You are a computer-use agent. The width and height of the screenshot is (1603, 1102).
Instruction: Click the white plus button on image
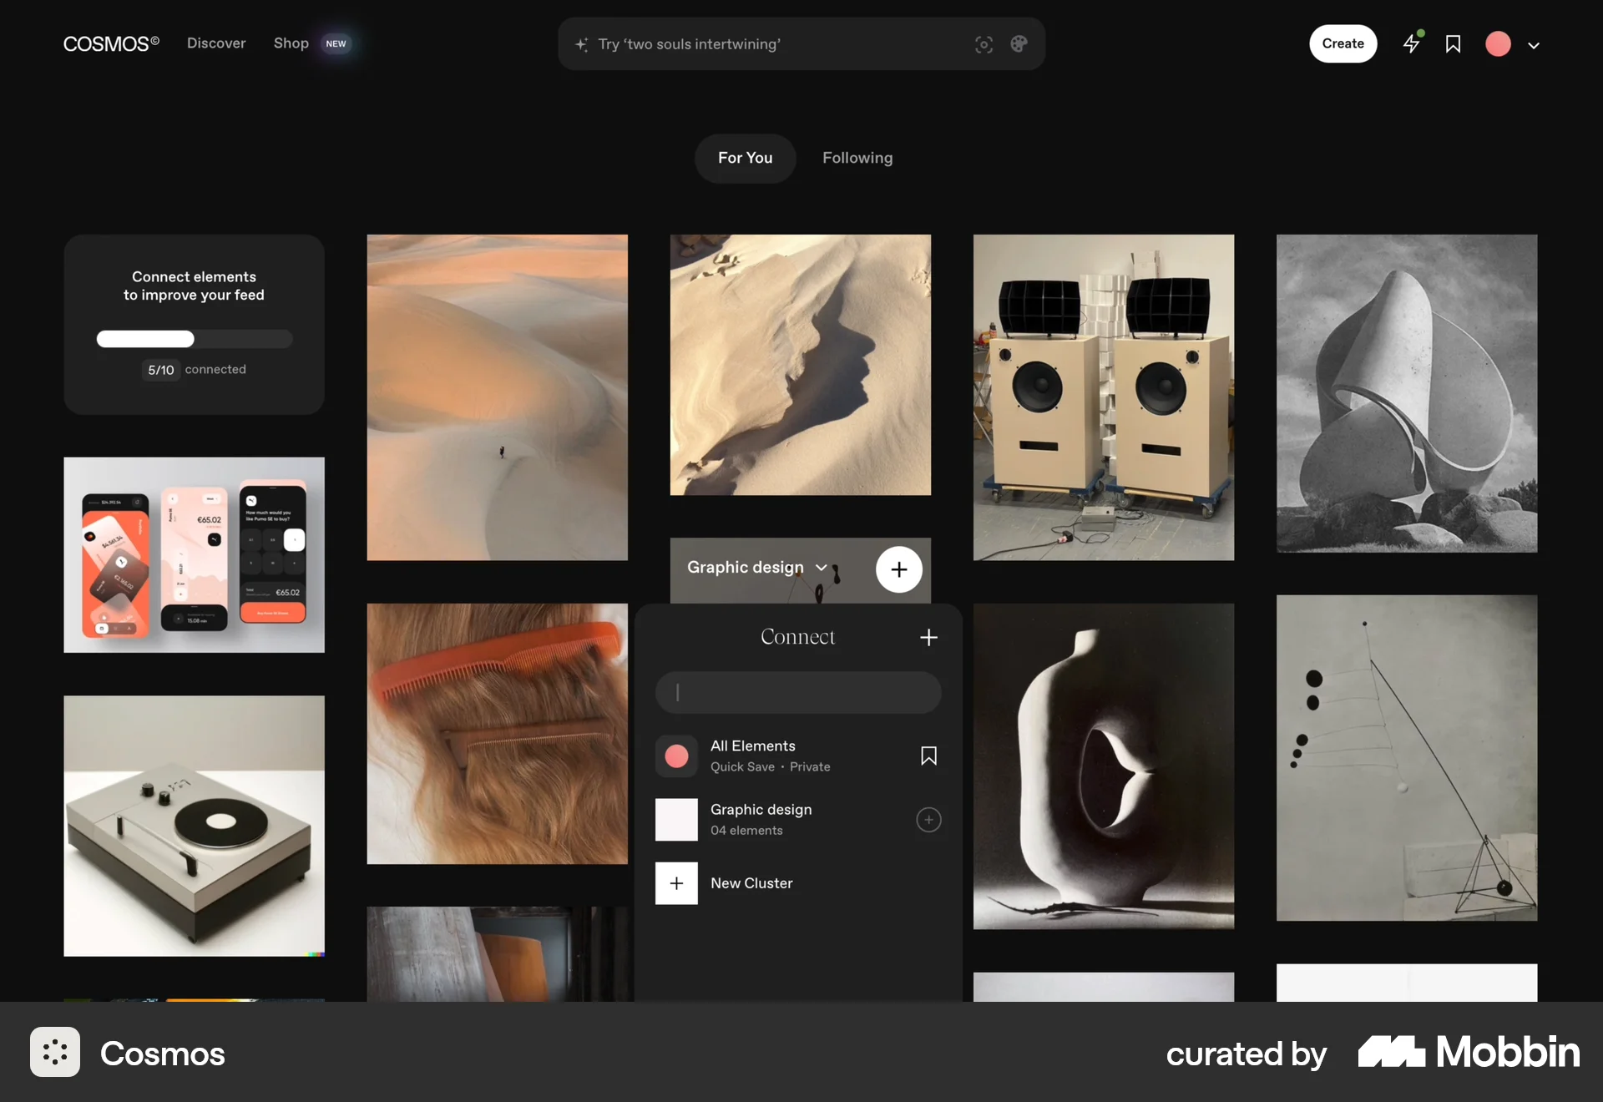pos(898,569)
